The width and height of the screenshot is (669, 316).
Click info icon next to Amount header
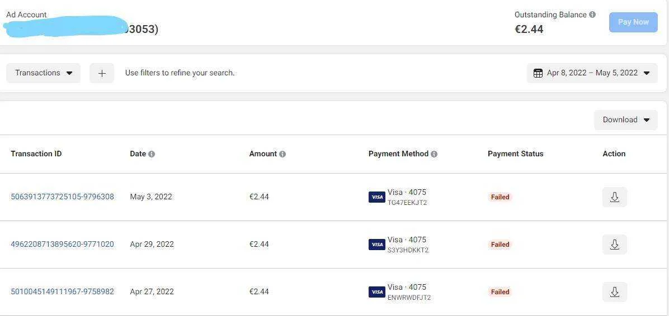[x=282, y=154]
